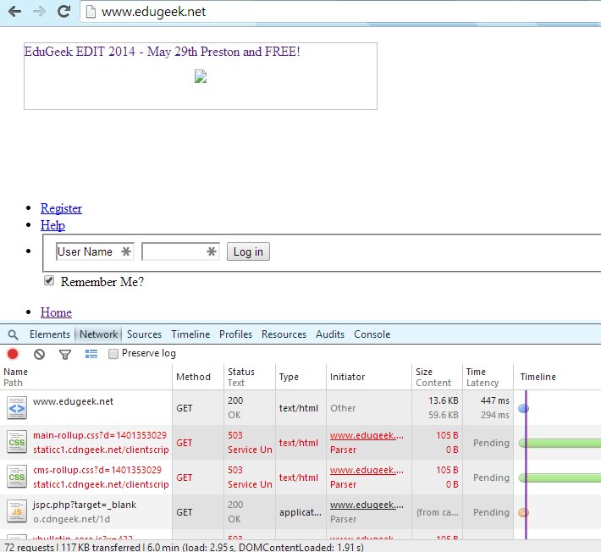601x552 pixels.
Task: Clear the network log with the clear icon
Action: tap(39, 354)
